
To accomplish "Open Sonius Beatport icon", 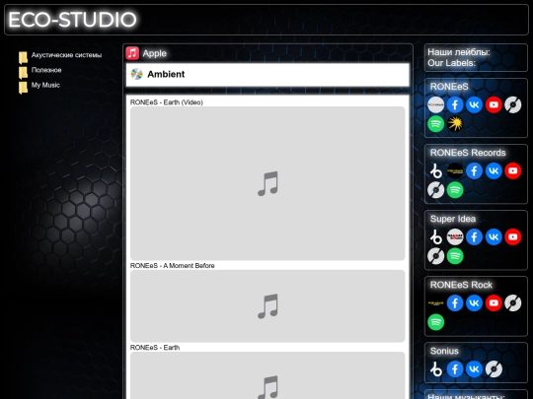I will [436, 369].
